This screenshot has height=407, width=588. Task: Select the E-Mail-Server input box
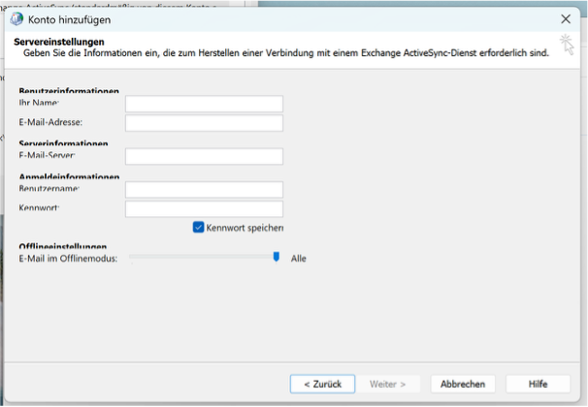pos(204,156)
